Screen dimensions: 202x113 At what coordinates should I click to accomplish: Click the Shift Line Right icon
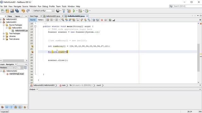(x=97, y=20)
